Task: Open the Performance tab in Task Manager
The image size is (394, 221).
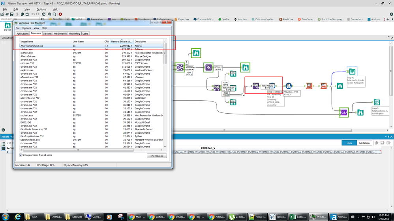Action: click(x=60, y=34)
